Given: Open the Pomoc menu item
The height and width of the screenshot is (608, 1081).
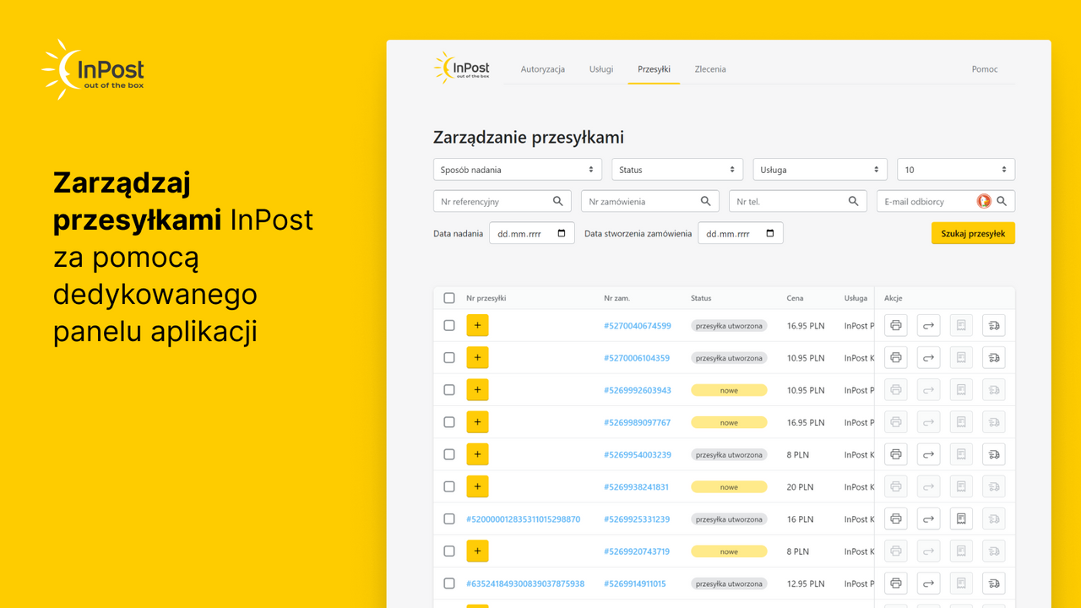Looking at the screenshot, I should [x=985, y=69].
